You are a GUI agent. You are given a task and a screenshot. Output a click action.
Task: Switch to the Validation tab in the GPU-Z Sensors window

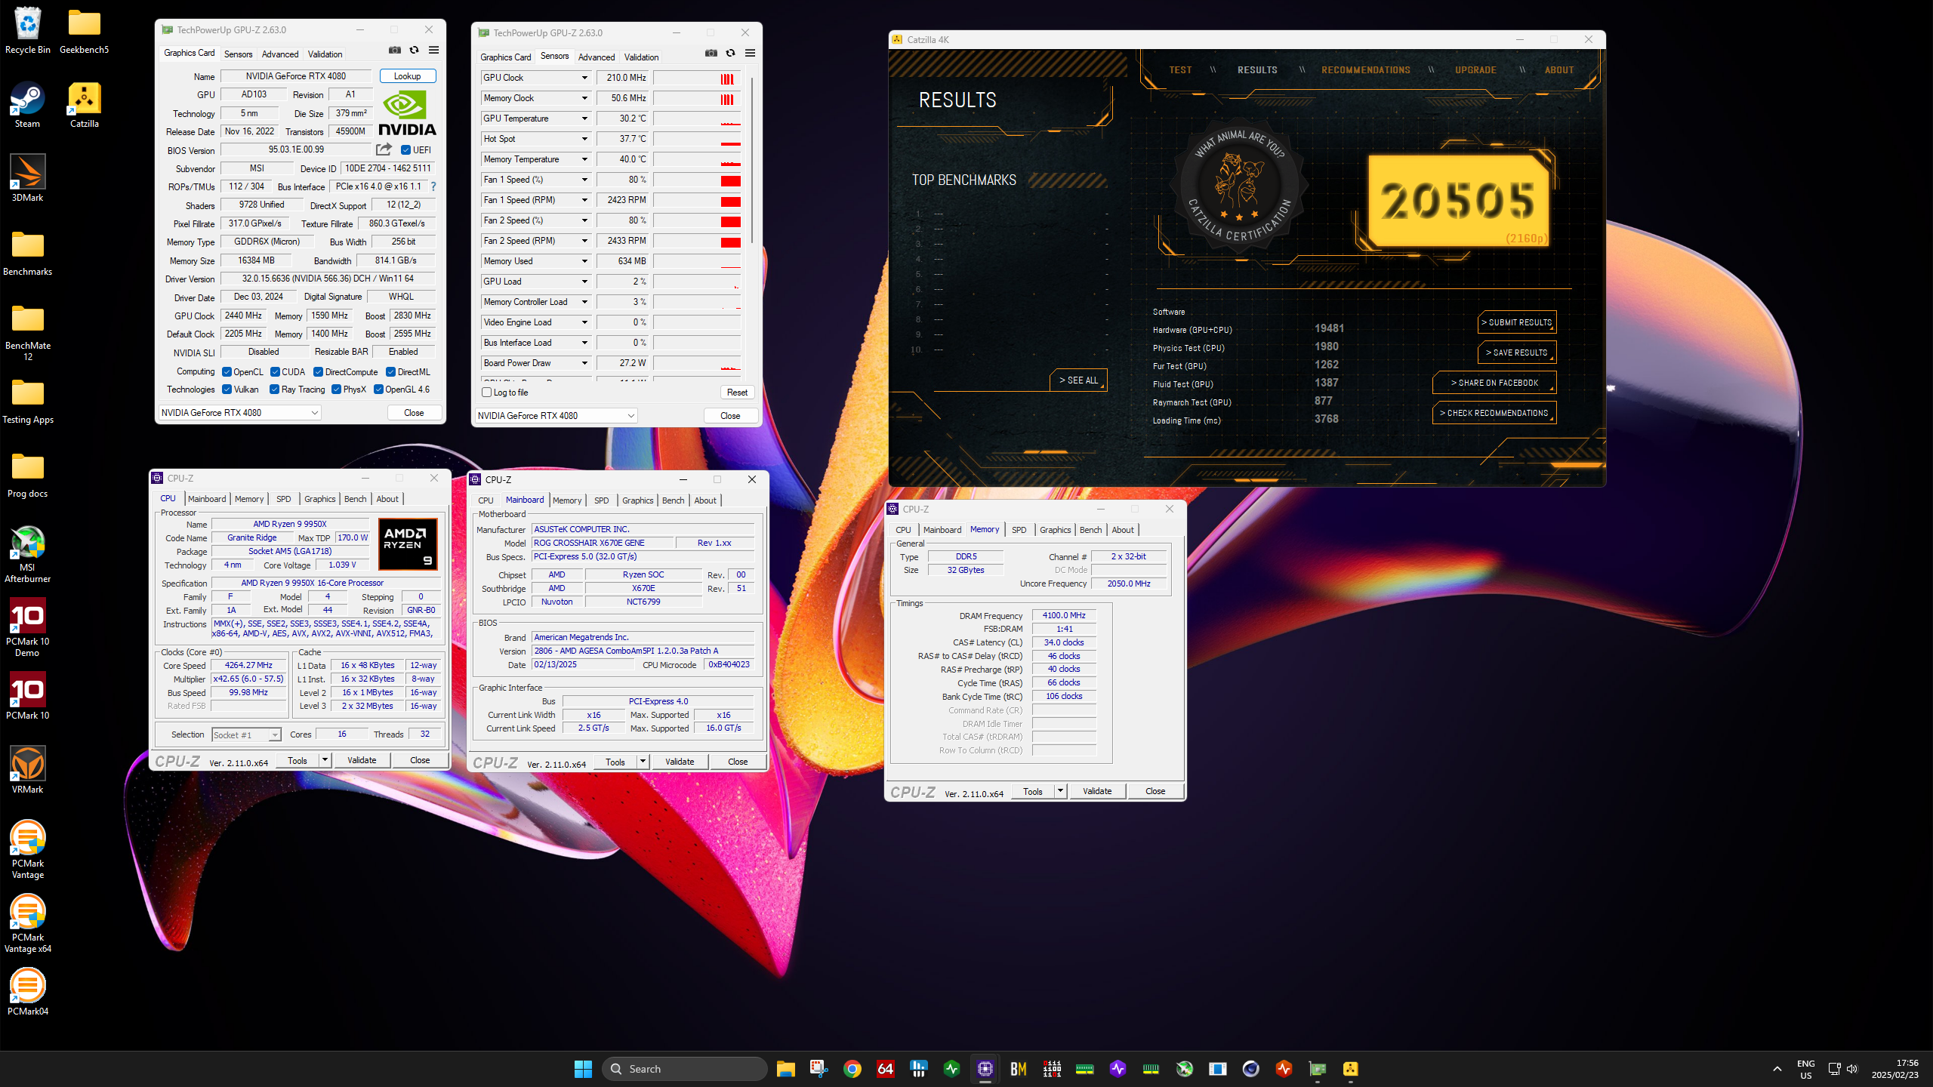click(x=641, y=57)
